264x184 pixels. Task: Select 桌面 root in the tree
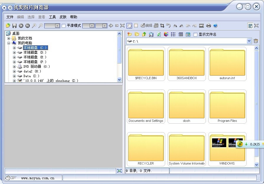[16, 34]
